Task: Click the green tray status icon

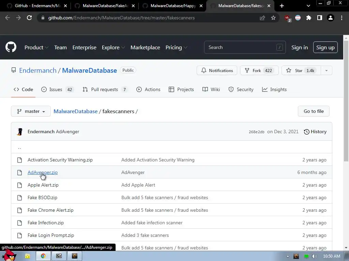Action: click(306, 256)
